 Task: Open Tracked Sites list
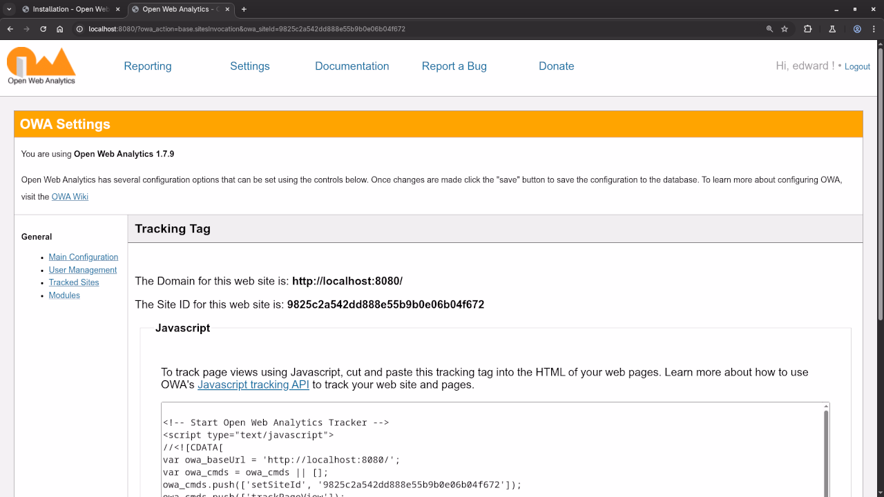[x=74, y=282]
